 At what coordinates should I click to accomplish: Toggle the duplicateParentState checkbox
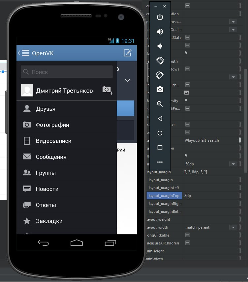[187, 38]
